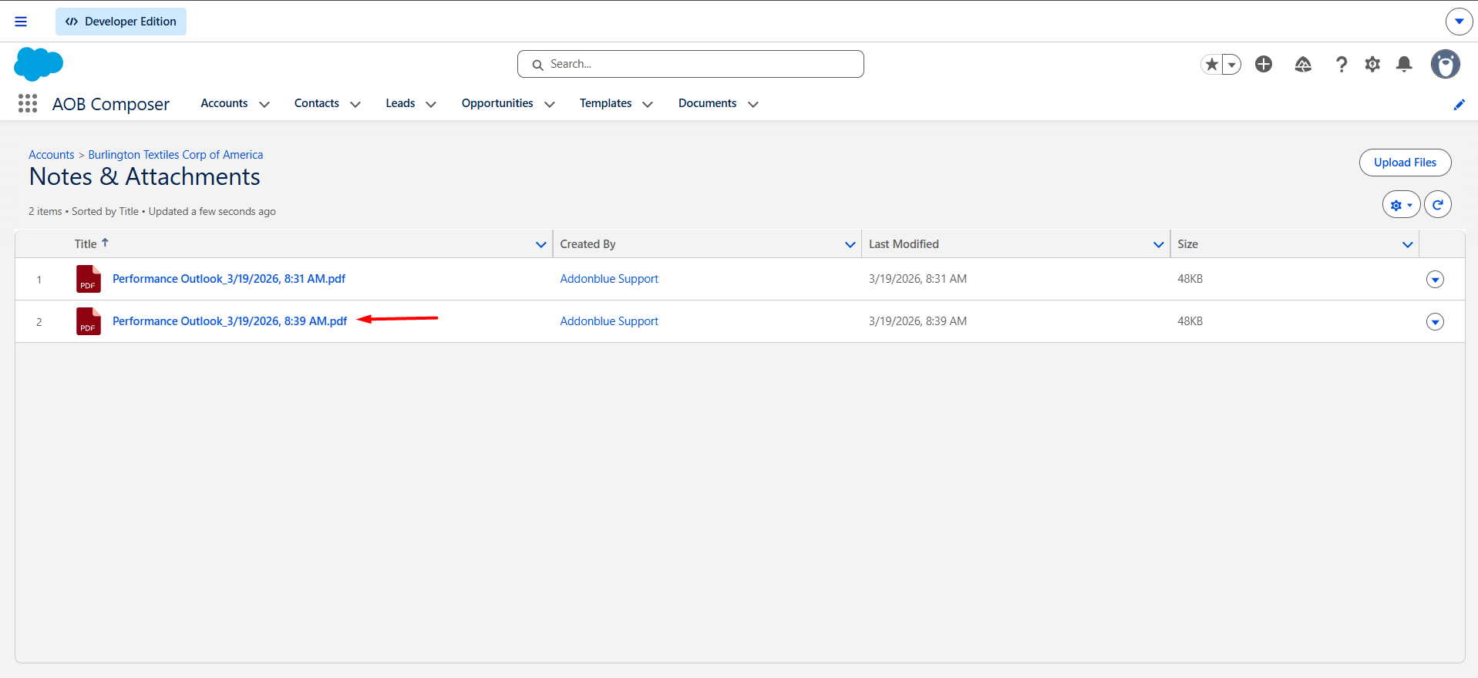This screenshot has width=1478, height=678.
Task: Sort by the Title column header
Action: (92, 243)
